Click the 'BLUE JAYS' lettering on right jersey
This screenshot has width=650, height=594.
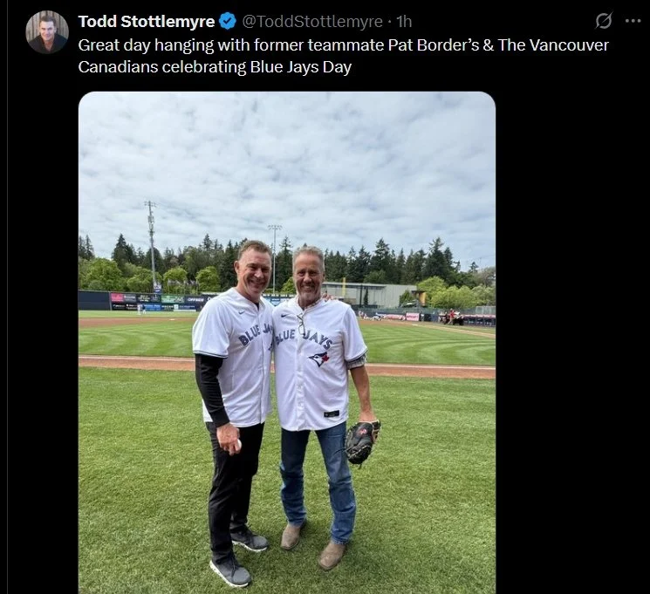(x=304, y=338)
